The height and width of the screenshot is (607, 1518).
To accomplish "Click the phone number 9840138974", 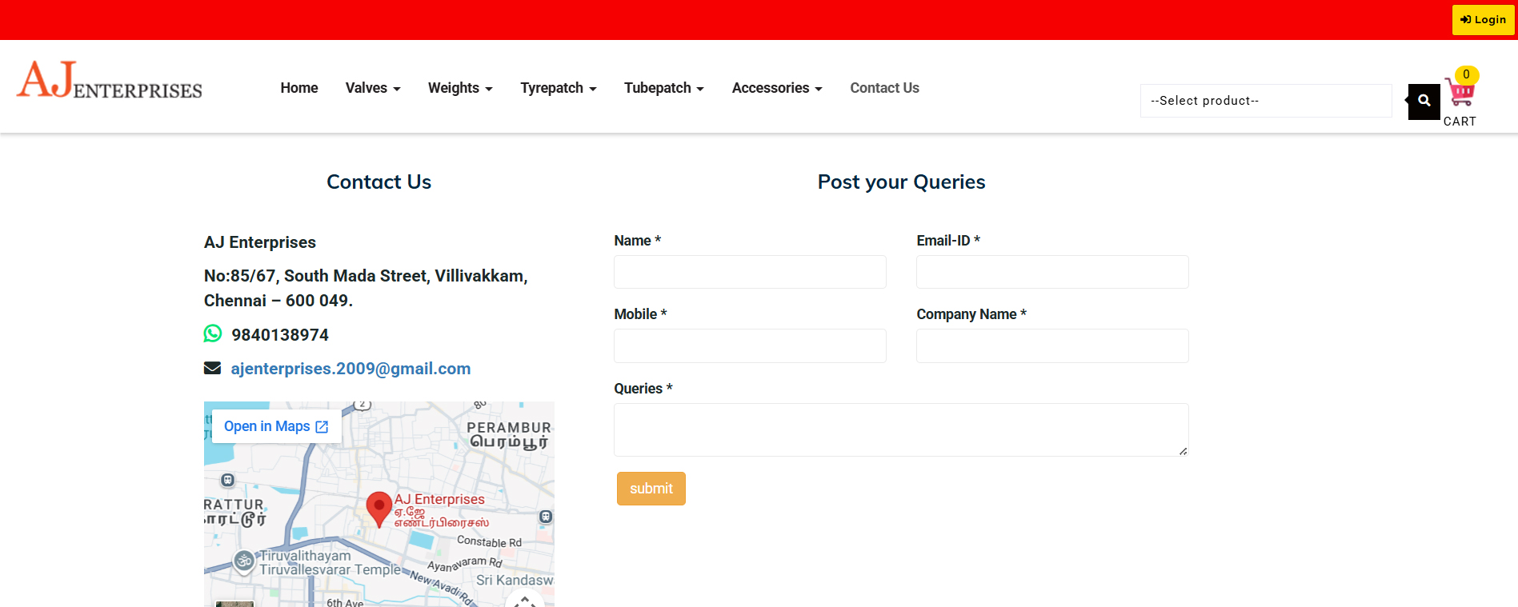I will (x=280, y=335).
